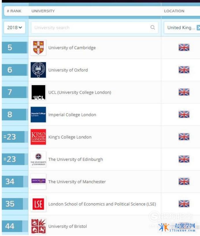
Task: Open the University of Cambridge link
Action: 72,48
